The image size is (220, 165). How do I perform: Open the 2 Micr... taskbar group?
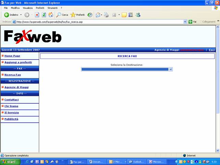click(x=117, y=162)
